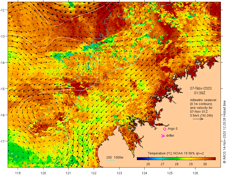Click the longitude axis label 119

(x=18, y=173)
